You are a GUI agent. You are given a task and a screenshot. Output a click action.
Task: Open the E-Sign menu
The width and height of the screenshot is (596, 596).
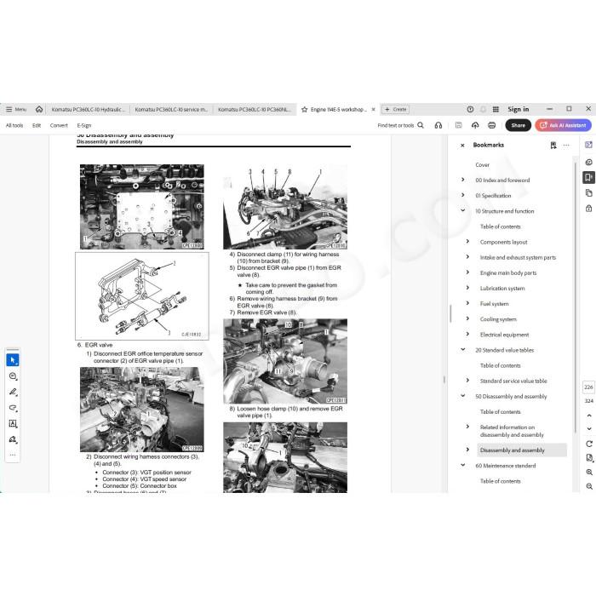pyautogui.click(x=84, y=125)
